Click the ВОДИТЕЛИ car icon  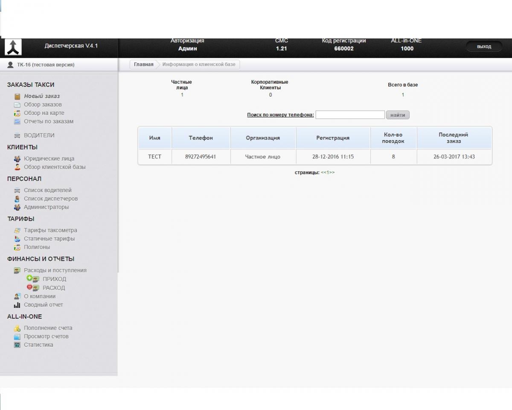17,135
